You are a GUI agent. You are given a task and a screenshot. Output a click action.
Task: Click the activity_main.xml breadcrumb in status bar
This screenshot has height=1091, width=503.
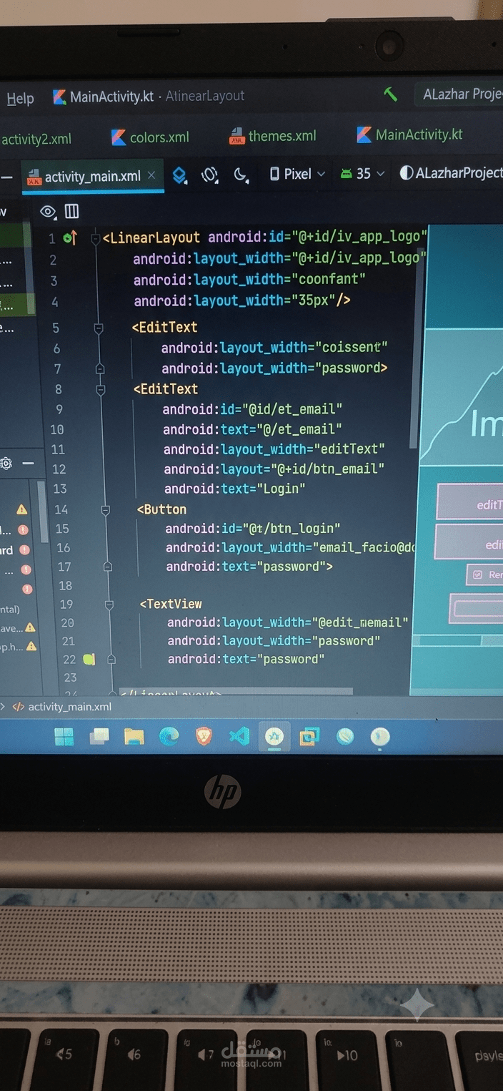(63, 707)
